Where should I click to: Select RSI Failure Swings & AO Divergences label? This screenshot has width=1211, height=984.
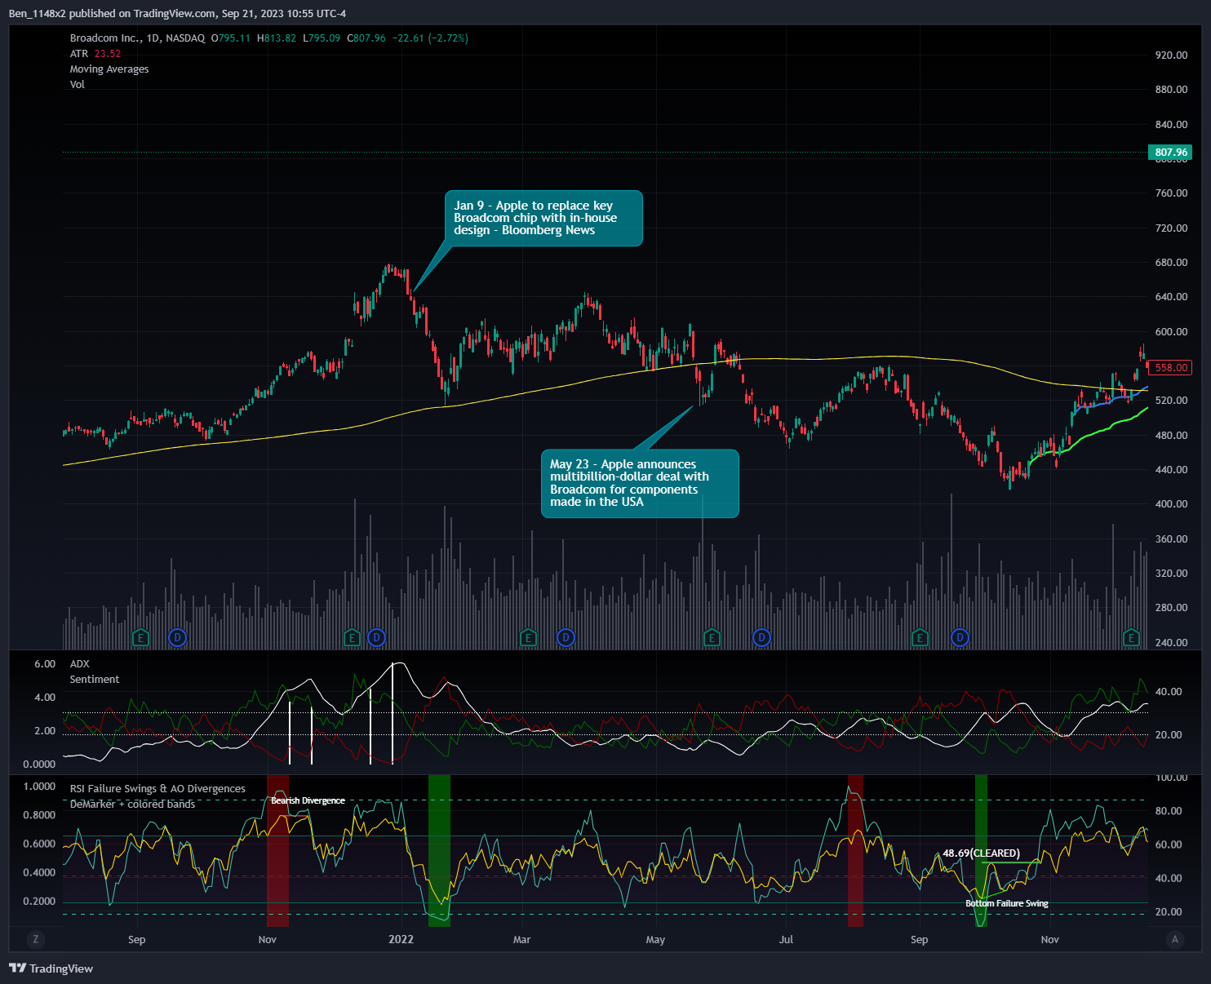pyautogui.click(x=157, y=789)
